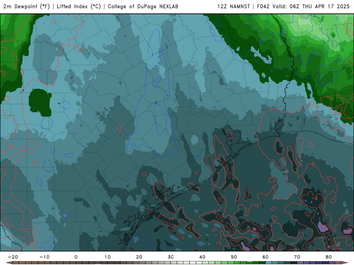Click the 70 label on the color scale
This screenshot has height=265, width=354.
pos(297,257)
